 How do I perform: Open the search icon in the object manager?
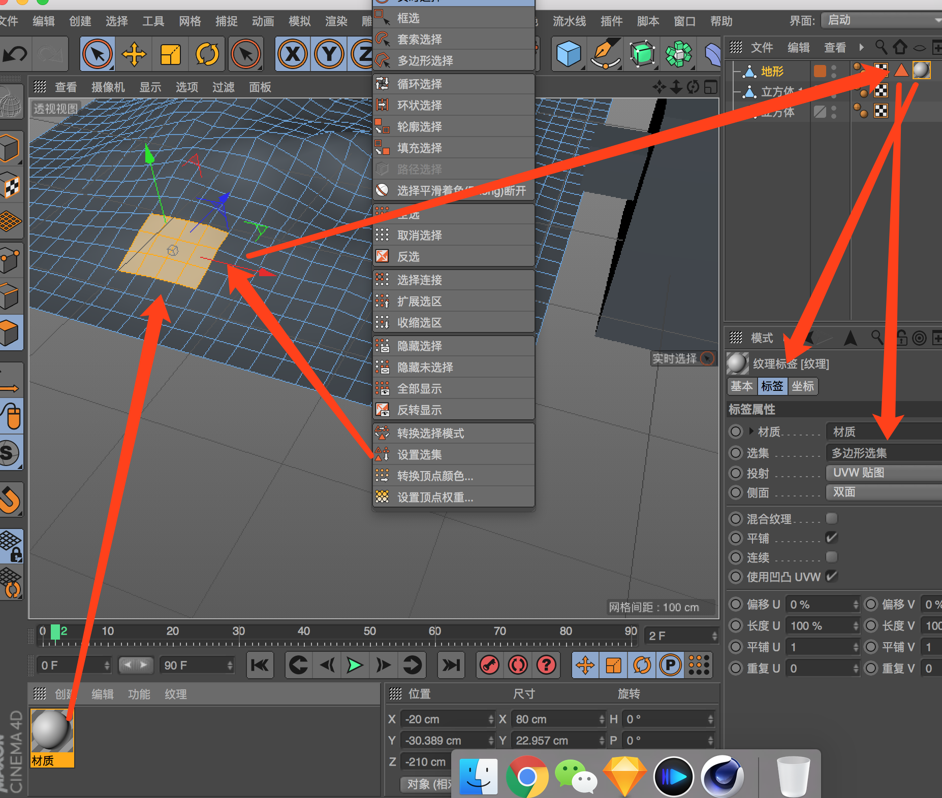882,47
